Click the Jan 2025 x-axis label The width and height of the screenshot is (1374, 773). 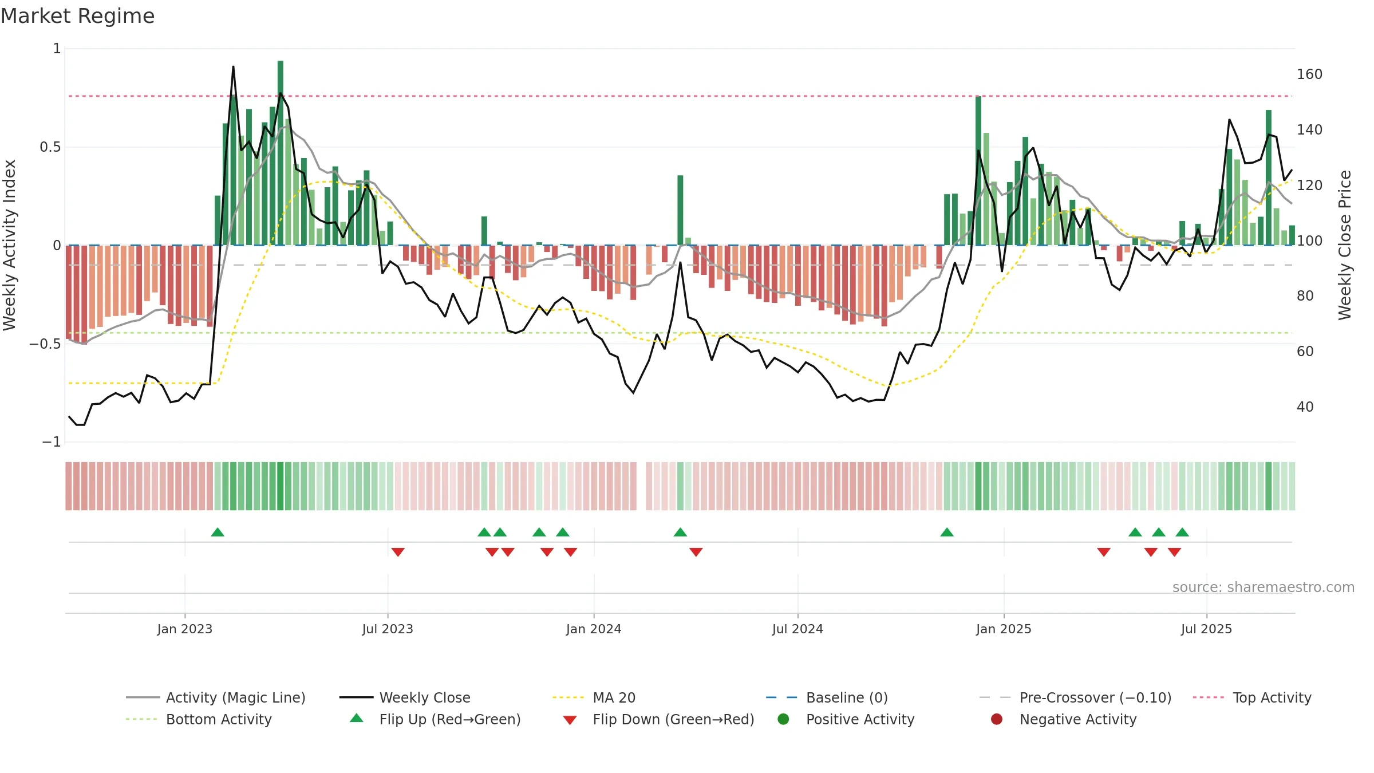click(x=1004, y=629)
